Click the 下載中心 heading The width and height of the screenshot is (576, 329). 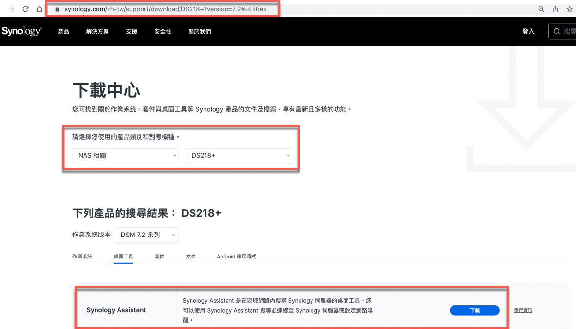click(107, 90)
